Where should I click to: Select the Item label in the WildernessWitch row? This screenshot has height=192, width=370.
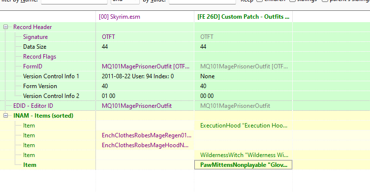(29, 155)
